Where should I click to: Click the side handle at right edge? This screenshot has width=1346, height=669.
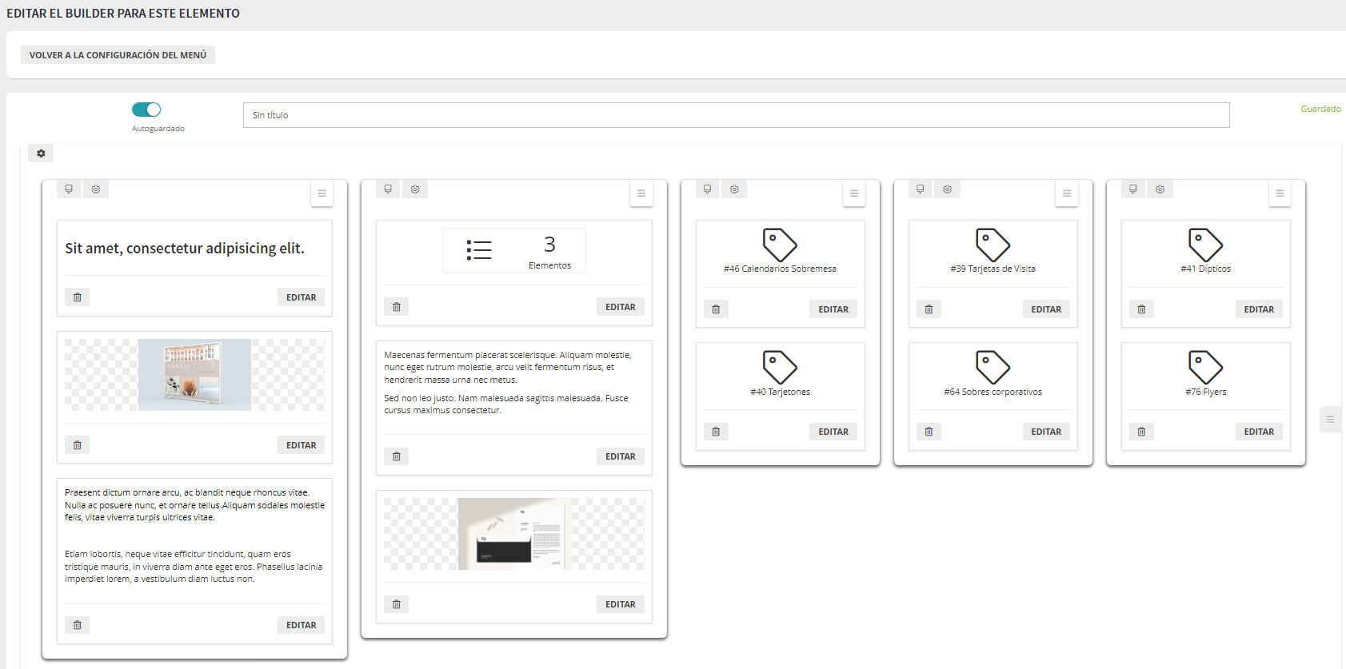coord(1330,420)
